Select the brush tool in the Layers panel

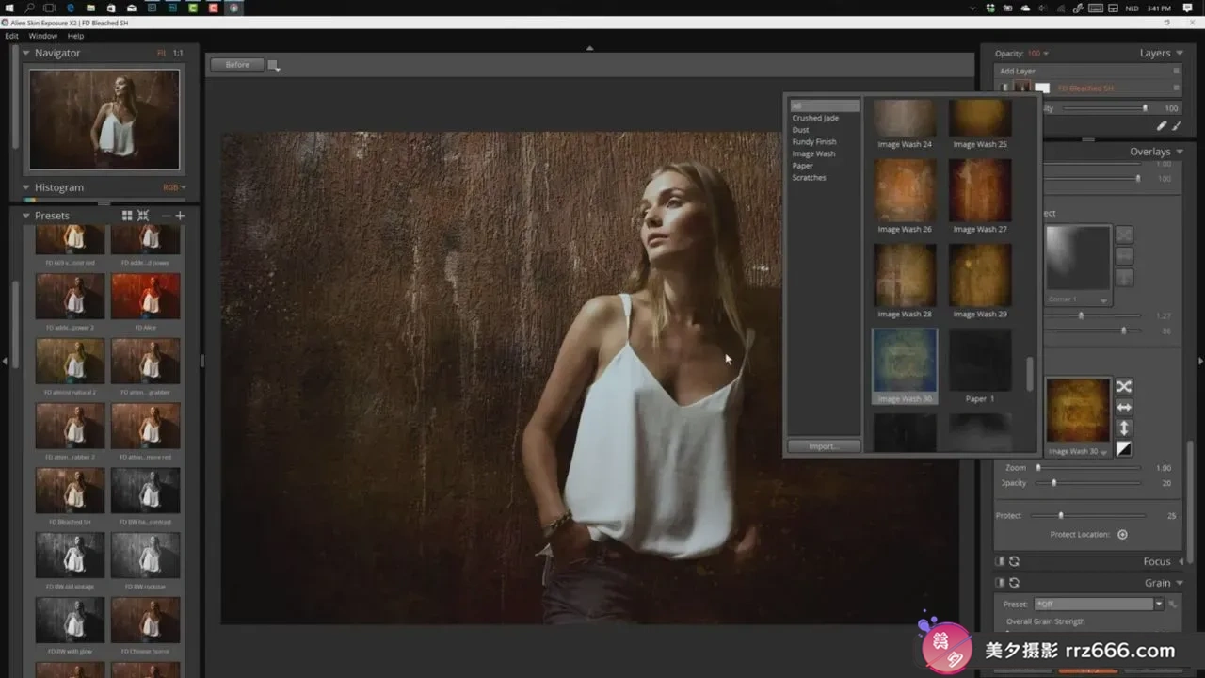coord(1175,125)
